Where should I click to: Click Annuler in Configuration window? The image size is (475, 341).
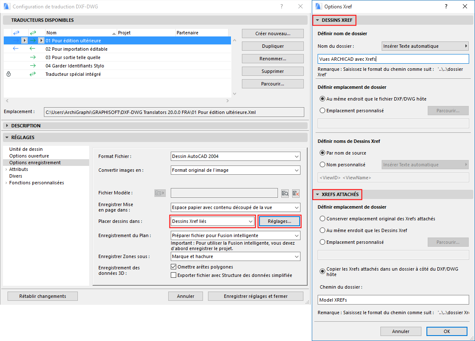click(x=185, y=296)
